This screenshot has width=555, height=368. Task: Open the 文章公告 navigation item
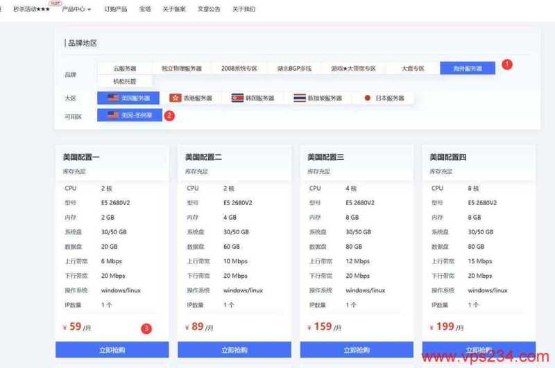[209, 9]
